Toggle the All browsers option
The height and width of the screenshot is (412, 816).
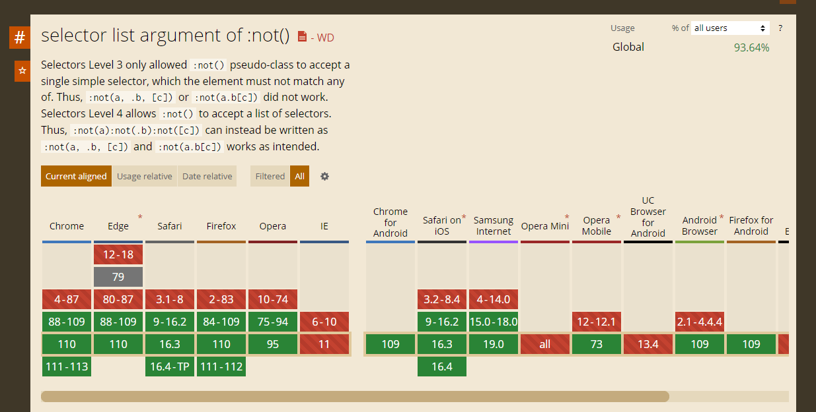(x=300, y=176)
